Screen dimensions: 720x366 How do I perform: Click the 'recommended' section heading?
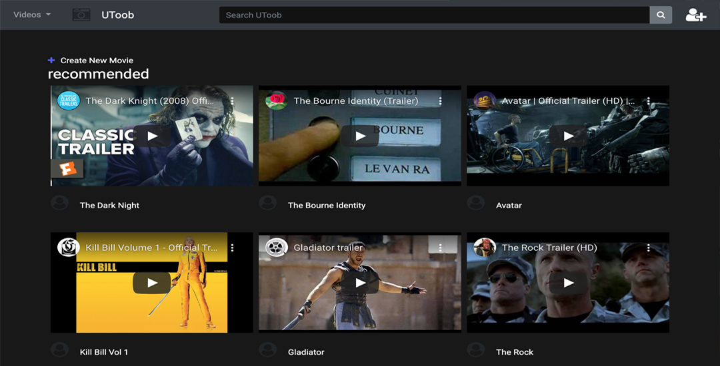[x=98, y=74]
